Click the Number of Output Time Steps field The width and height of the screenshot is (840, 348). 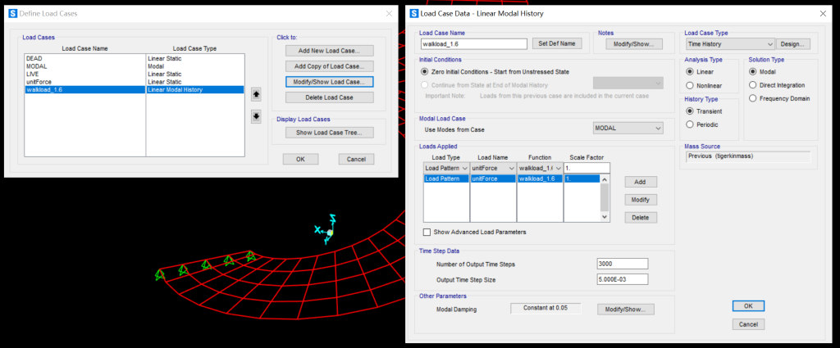(x=623, y=264)
